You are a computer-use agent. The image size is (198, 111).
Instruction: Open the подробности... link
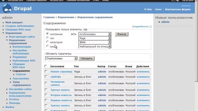tap(142, 27)
